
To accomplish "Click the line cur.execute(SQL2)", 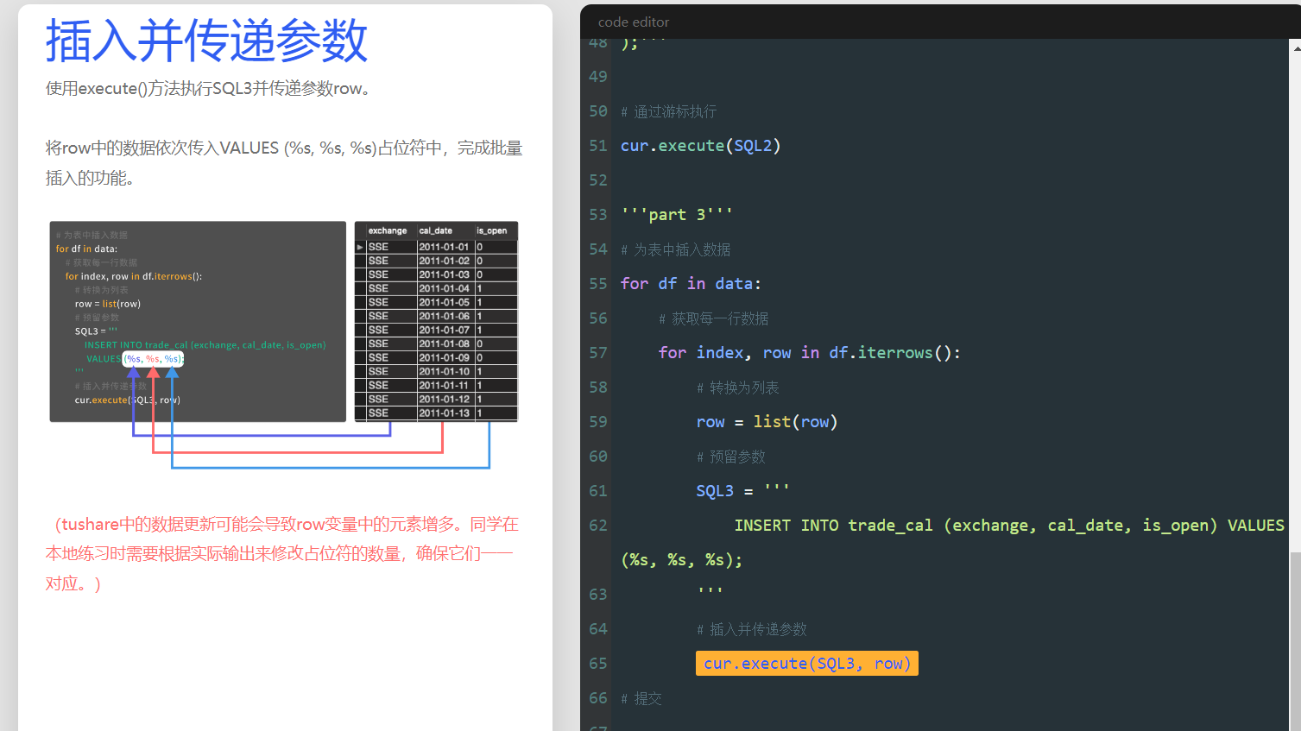I will [700, 145].
